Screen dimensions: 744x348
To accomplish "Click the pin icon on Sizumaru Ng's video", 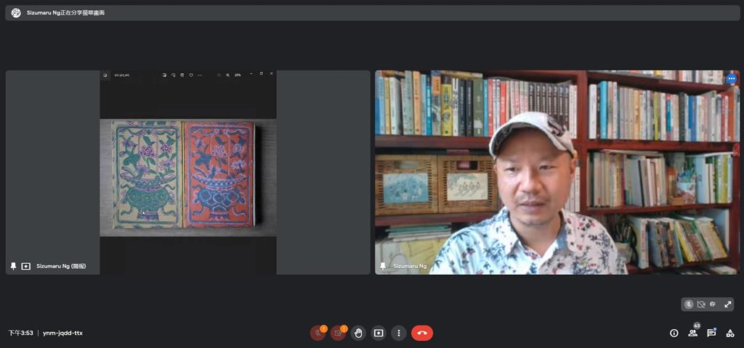I will [382, 266].
